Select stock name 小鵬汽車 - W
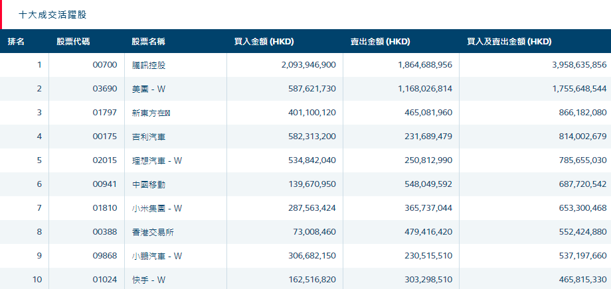611x289 pixels. pos(157,256)
